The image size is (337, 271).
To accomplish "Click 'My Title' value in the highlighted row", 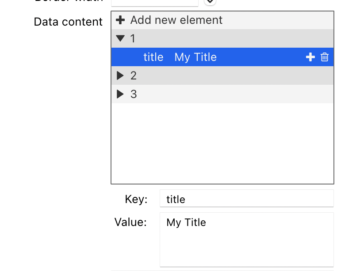I will pyautogui.click(x=195, y=57).
